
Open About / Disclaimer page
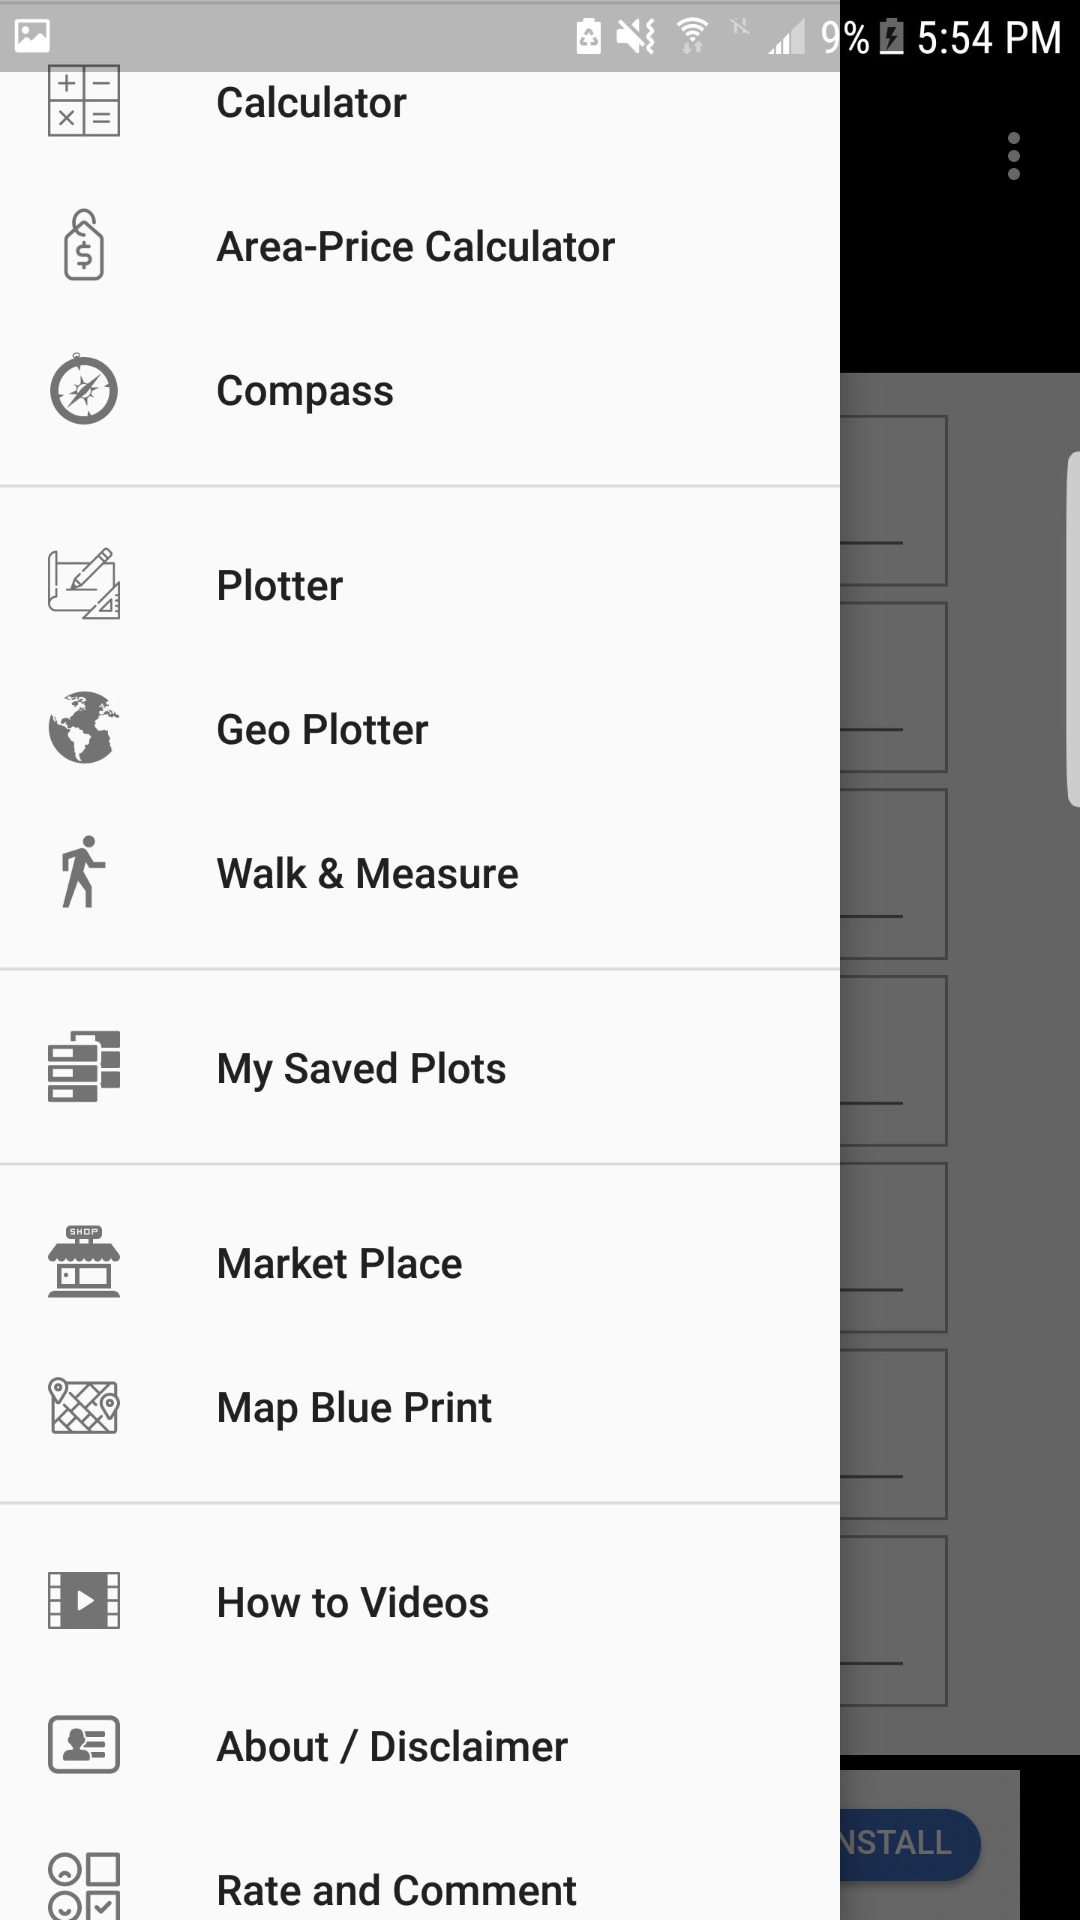coord(392,1747)
